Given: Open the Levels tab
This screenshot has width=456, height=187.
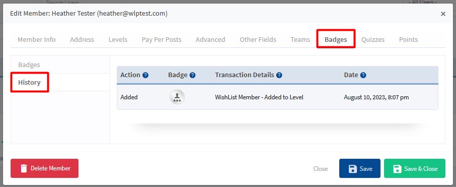Looking at the screenshot, I should 118,40.
